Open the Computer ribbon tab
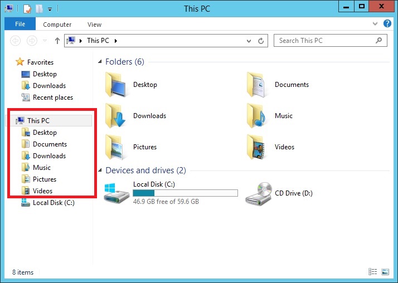 point(57,25)
